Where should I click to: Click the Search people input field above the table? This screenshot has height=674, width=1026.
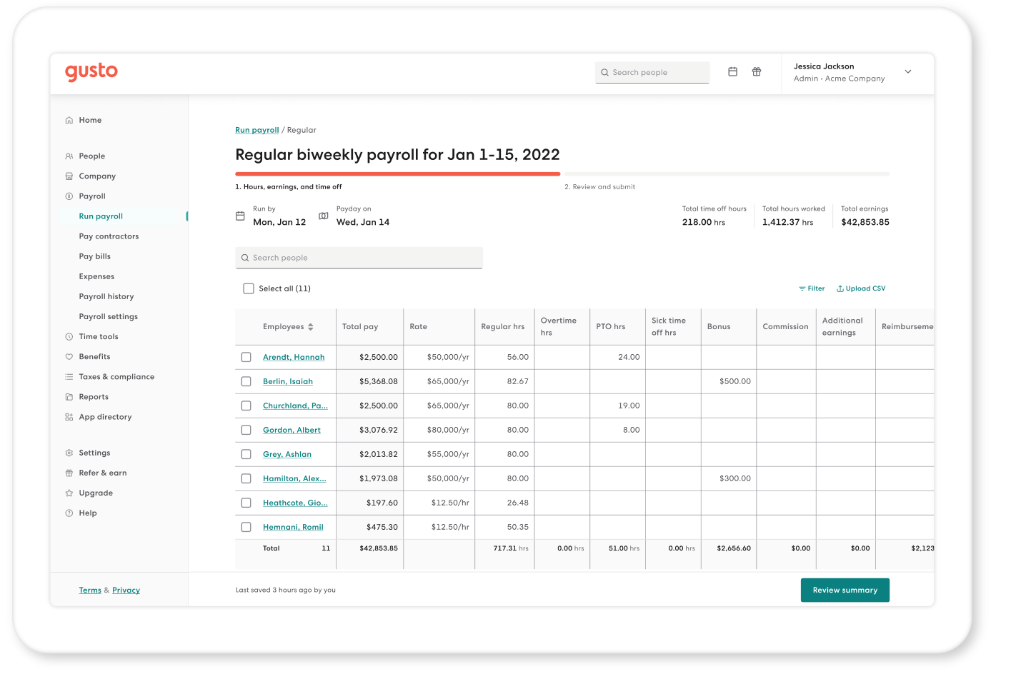[x=359, y=257]
